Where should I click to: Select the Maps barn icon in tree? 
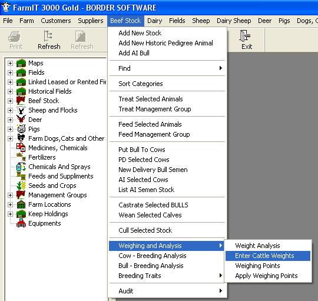21,63
